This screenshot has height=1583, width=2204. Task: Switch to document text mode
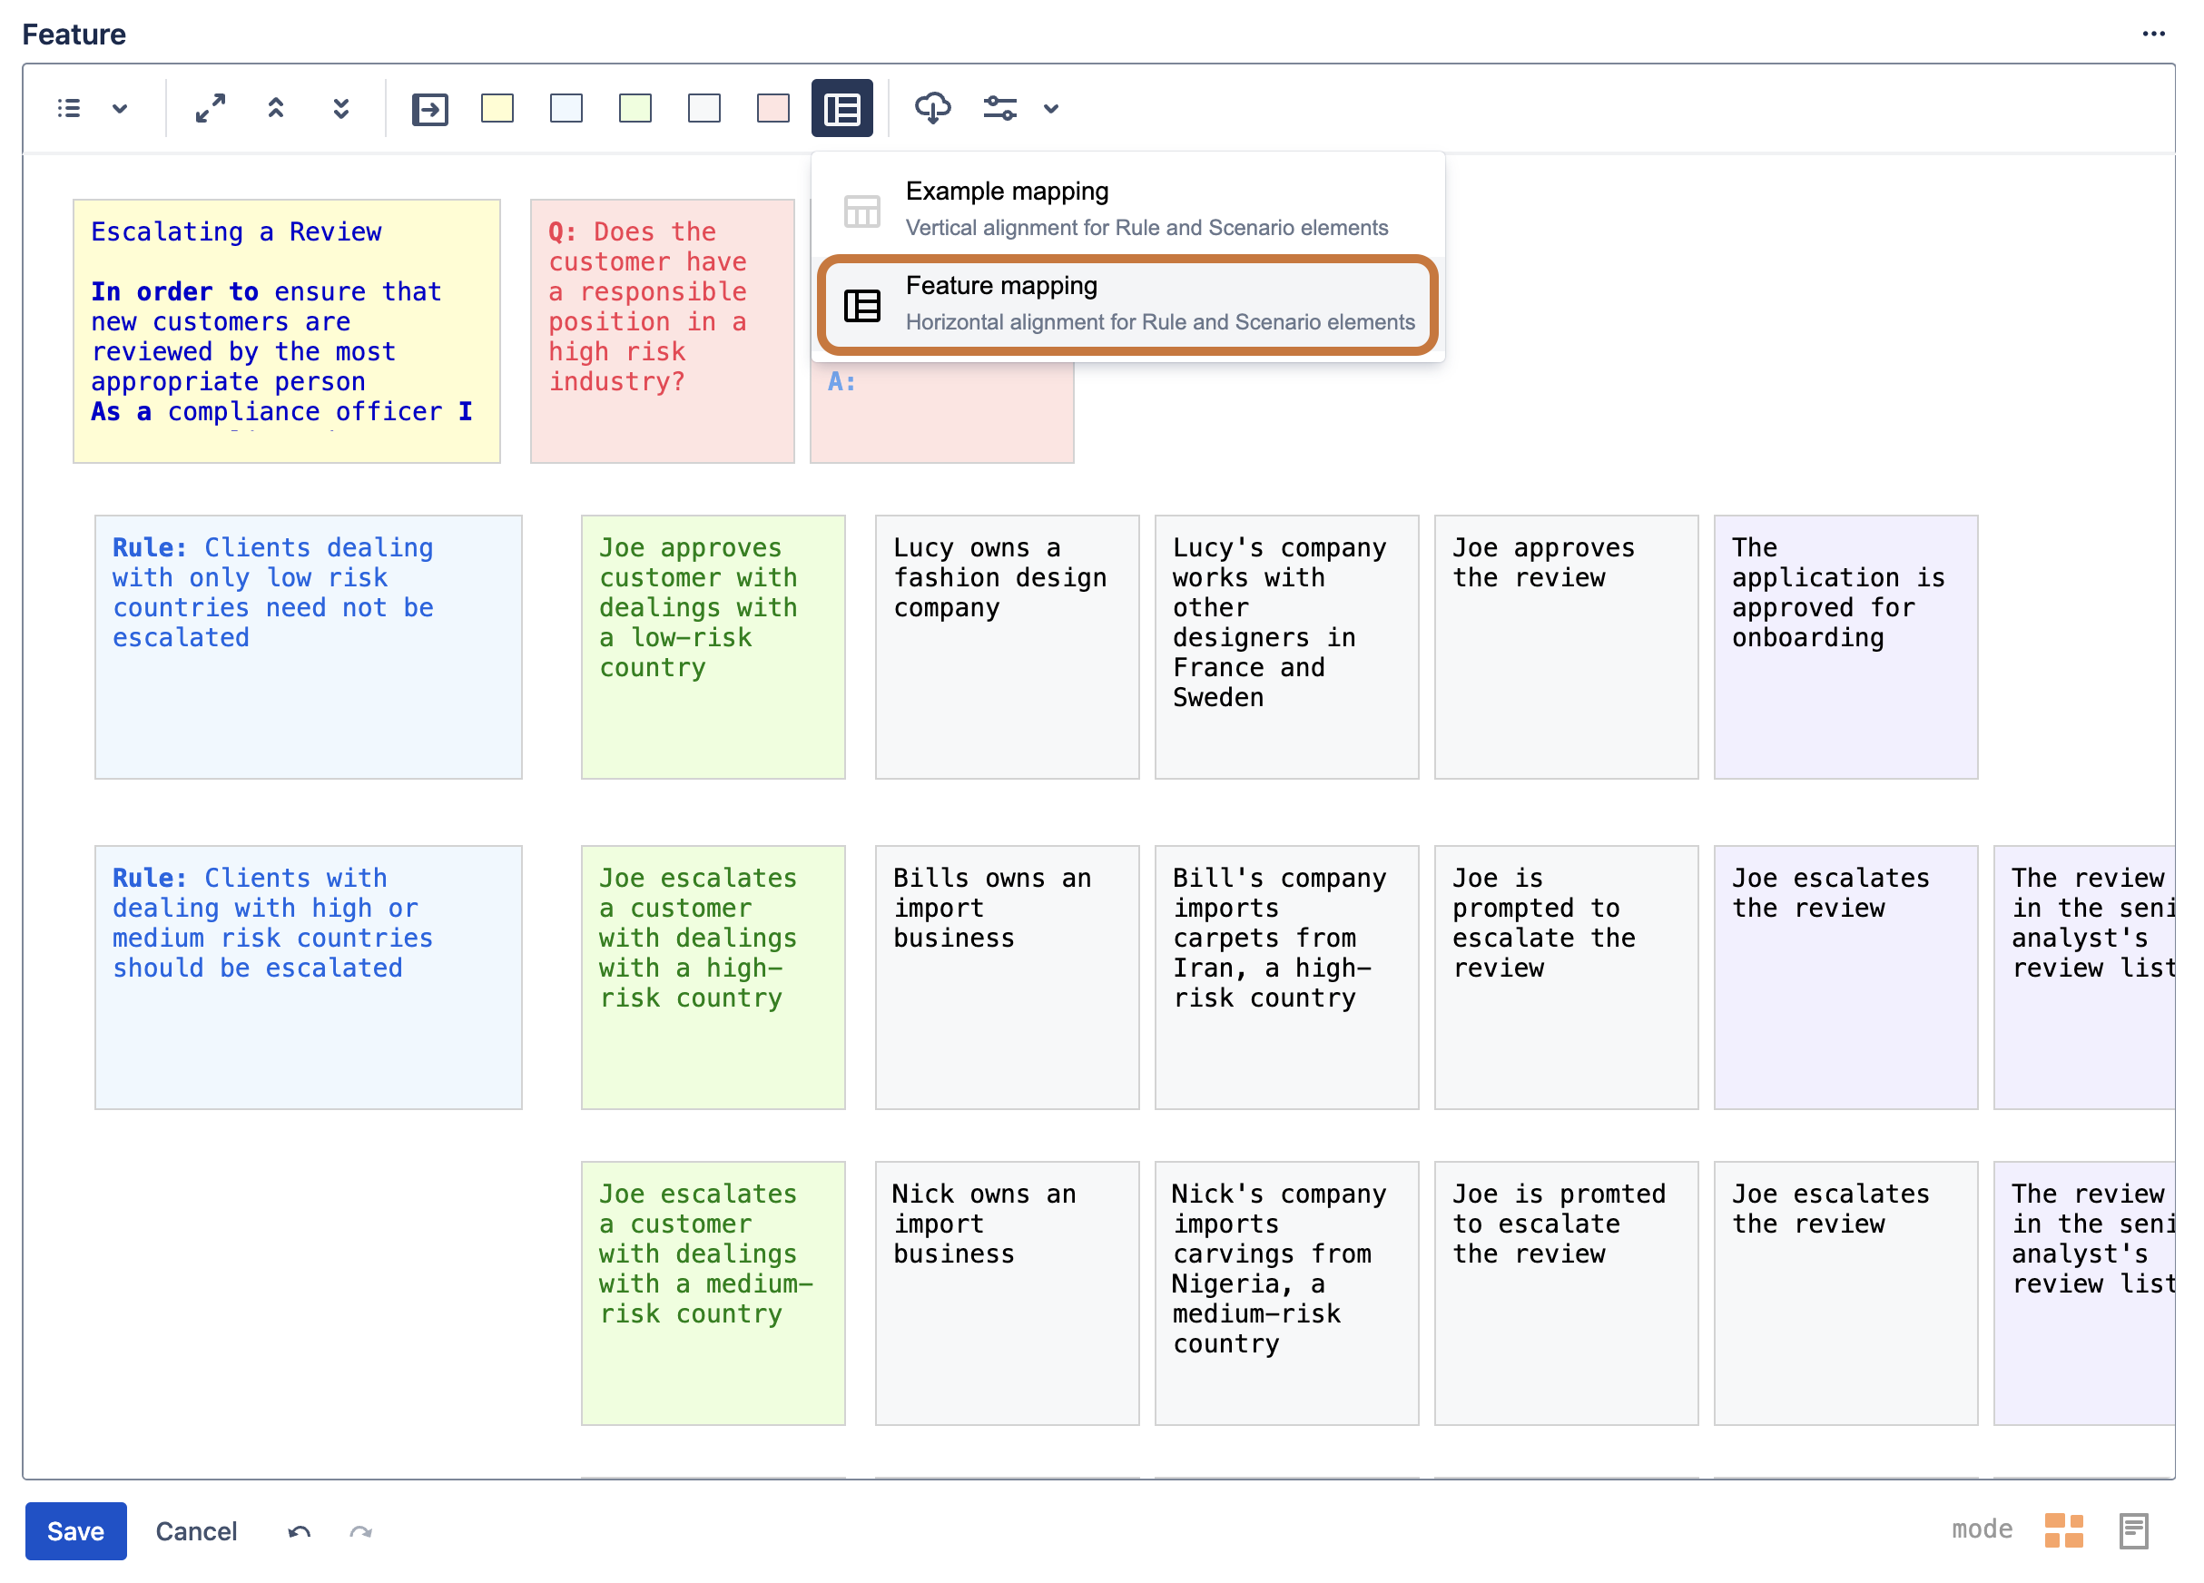tap(2134, 1530)
